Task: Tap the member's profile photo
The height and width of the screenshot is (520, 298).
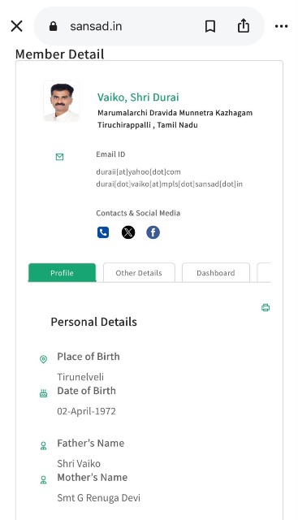Action: 62,101
